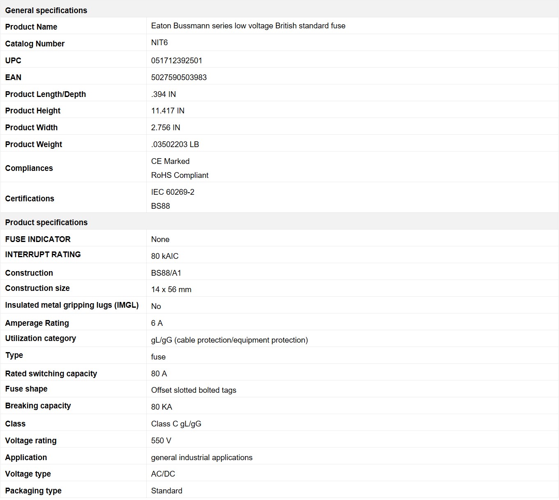The image size is (559, 500).
Task: Click the General specifications section header
Action: (x=46, y=10)
